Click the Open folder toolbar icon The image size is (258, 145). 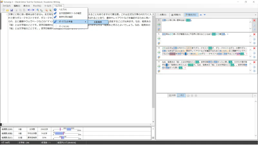tap(7, 10)
